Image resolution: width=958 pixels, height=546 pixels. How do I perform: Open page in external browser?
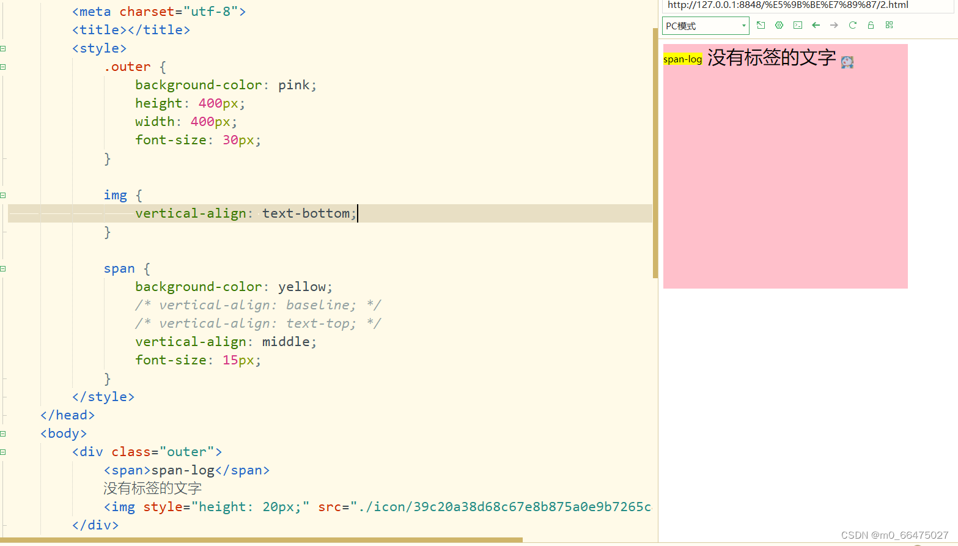click(x=761, y=25)
